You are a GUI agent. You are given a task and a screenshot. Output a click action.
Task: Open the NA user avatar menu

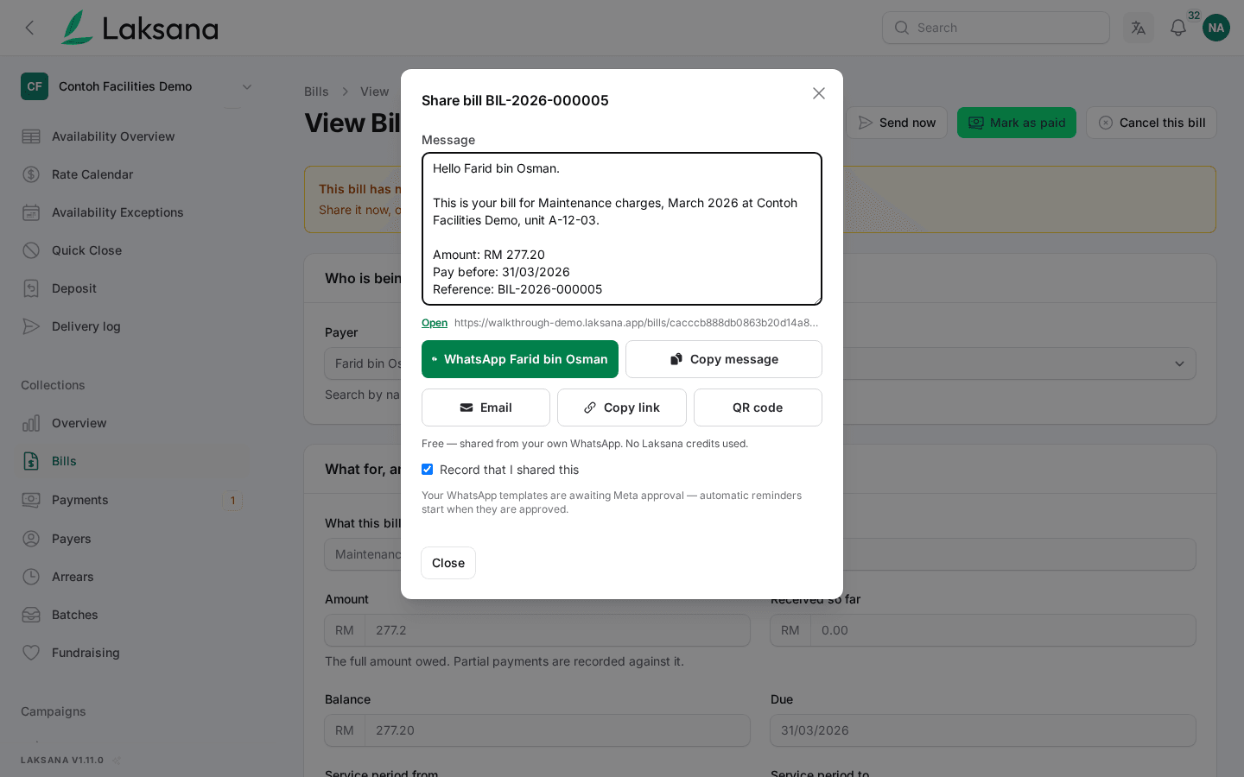coord(1216,28)
